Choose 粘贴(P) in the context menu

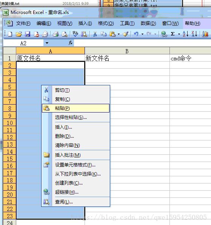tap(76, 108)
